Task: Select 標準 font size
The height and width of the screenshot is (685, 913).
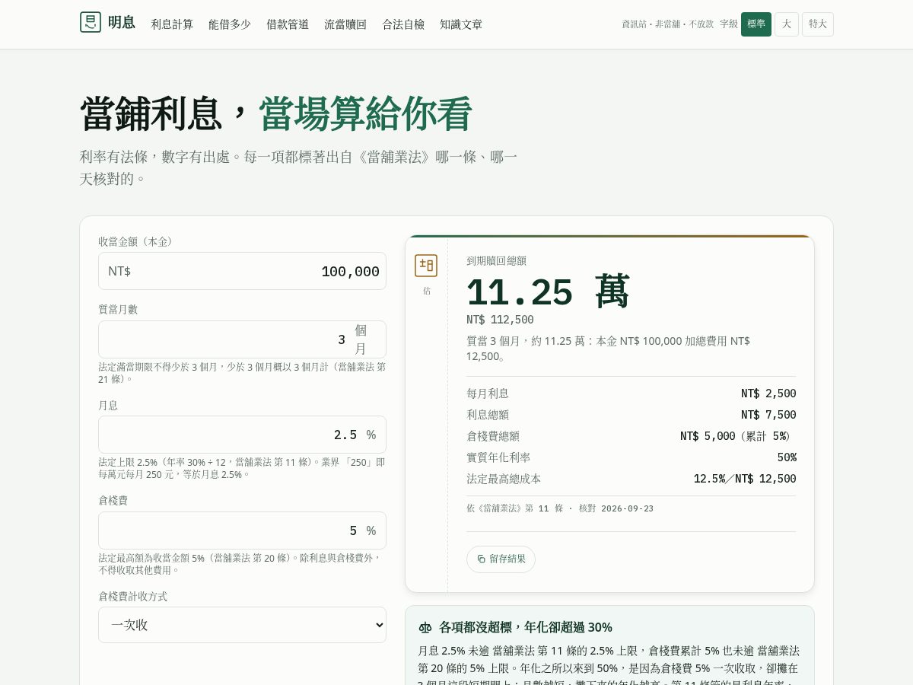Action: [x=756, y=24]
